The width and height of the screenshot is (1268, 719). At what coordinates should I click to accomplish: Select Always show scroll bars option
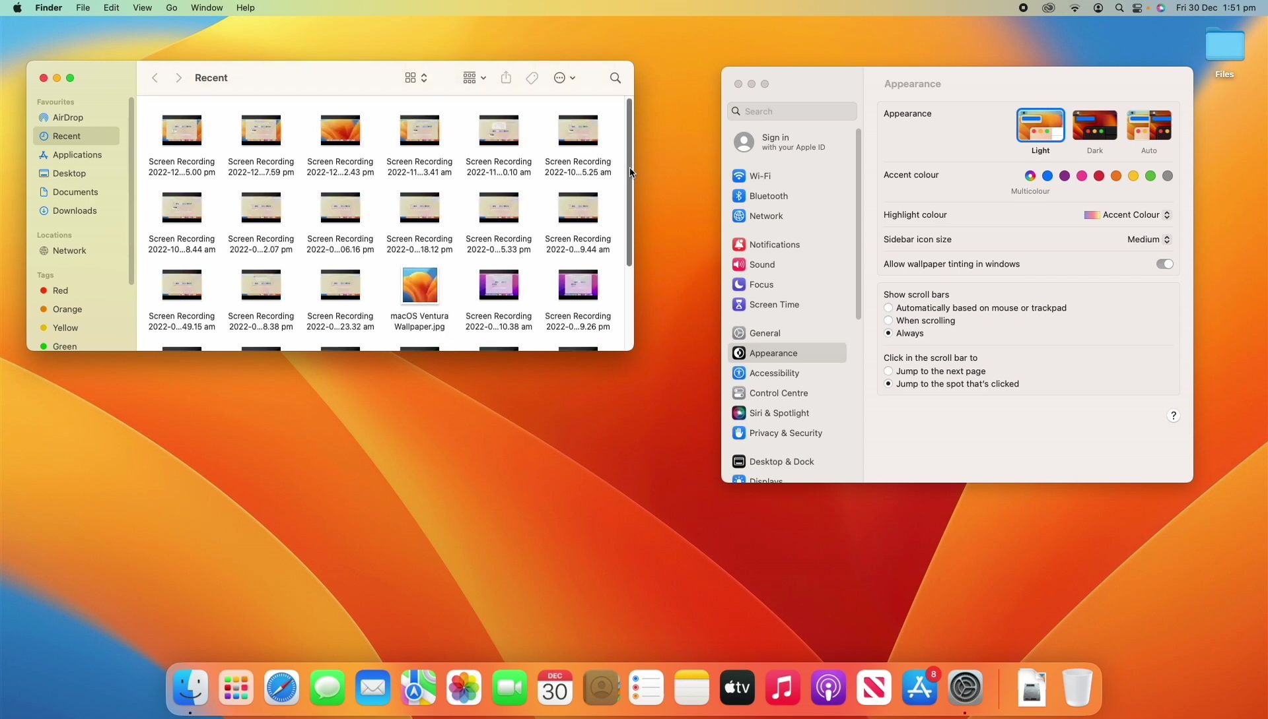(x=888, y=333)
